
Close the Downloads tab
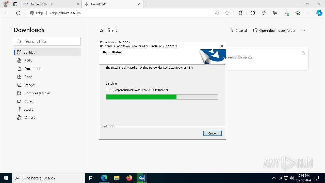tap(139, 4)
